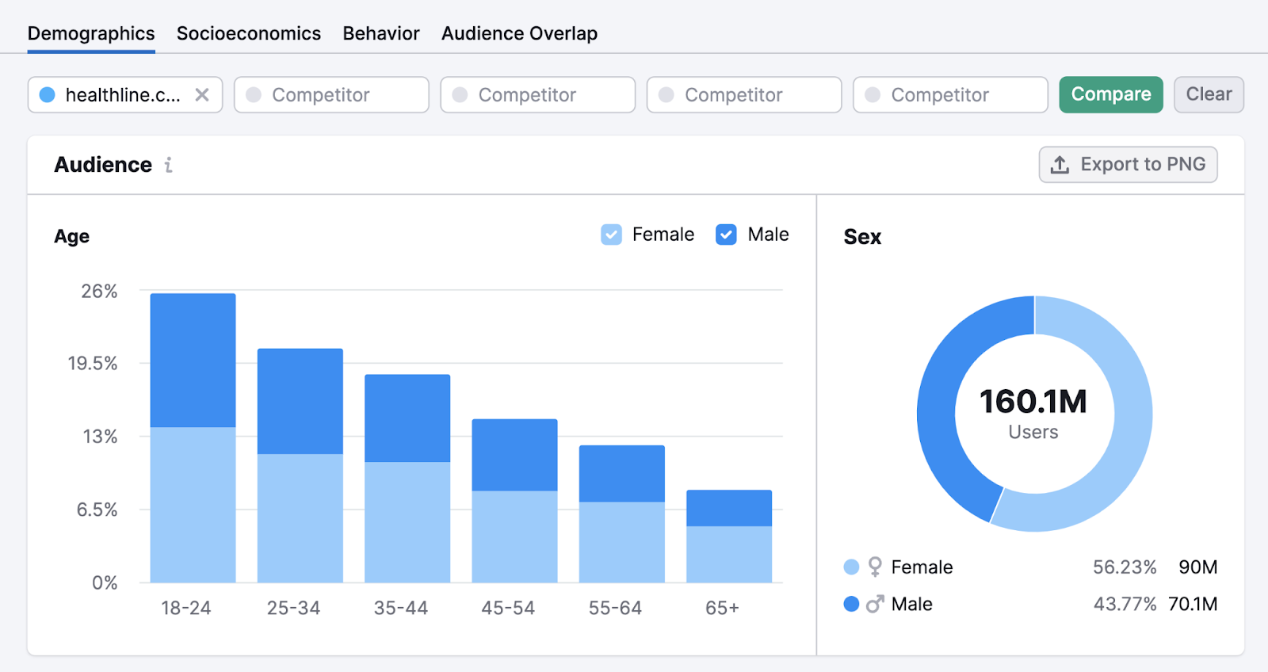Screen dimensions: 1268x672
Task: Click the 65+ age bar
Action: pos(729,539)
